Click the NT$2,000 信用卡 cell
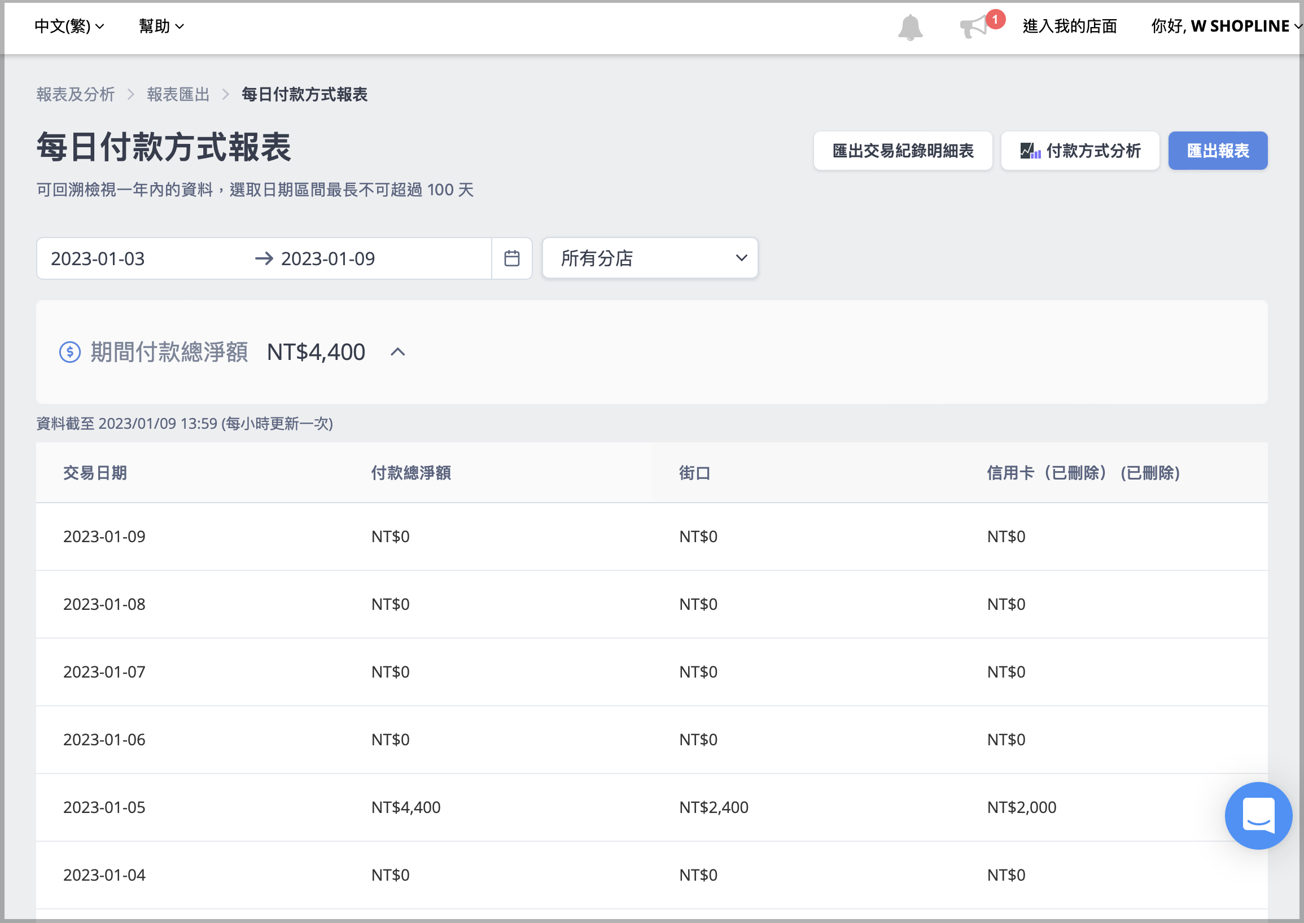This screenshot has height=923, width=1304. 1021,807
